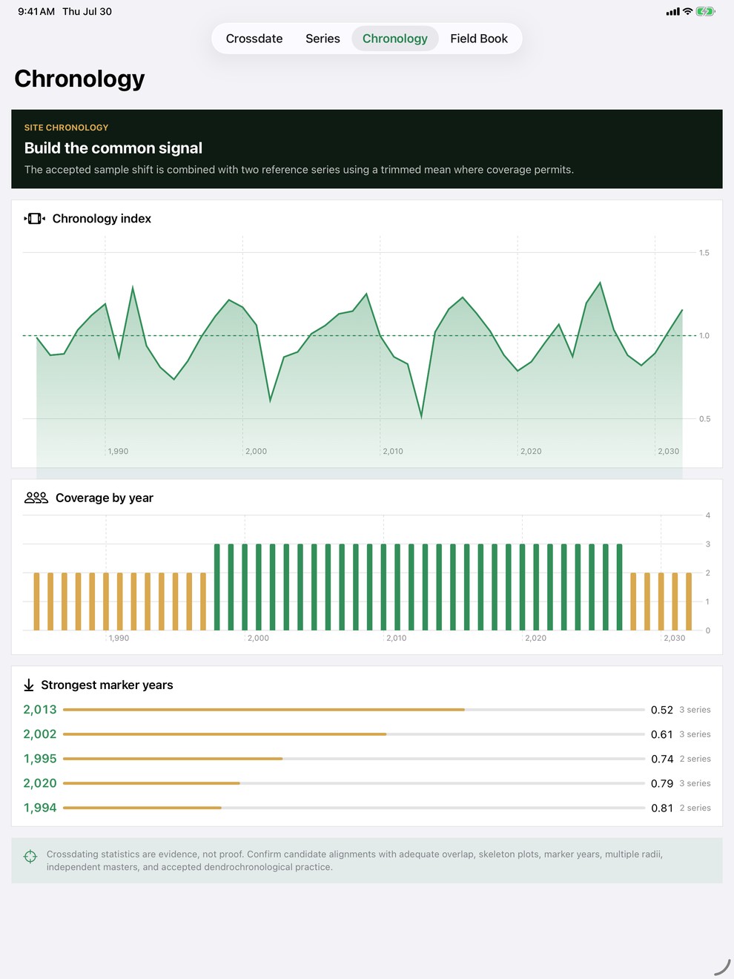Click the 1.0 baseline axis value
This screenshot has height=979, width=734.
(704, 336)
